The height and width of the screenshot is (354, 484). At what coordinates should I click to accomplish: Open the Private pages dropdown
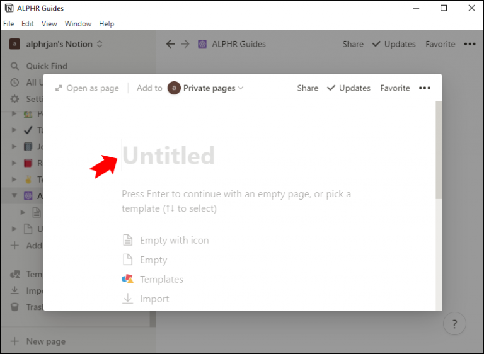(205, 88)
